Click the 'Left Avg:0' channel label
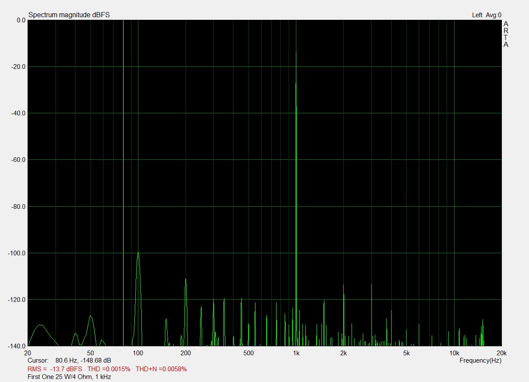The image size is (529, 382). (x=487, y=15)
